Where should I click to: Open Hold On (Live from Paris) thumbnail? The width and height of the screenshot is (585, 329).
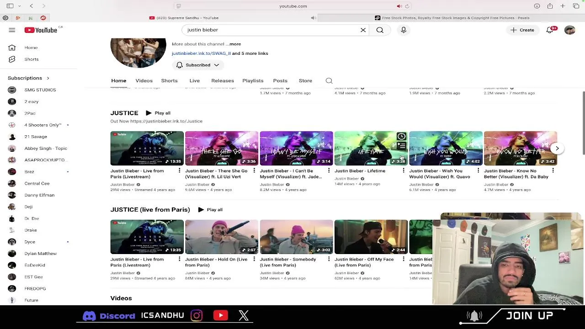[222, 237]
